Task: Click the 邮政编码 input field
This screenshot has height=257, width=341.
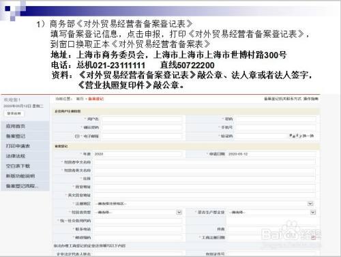Action: click(138, 237)
